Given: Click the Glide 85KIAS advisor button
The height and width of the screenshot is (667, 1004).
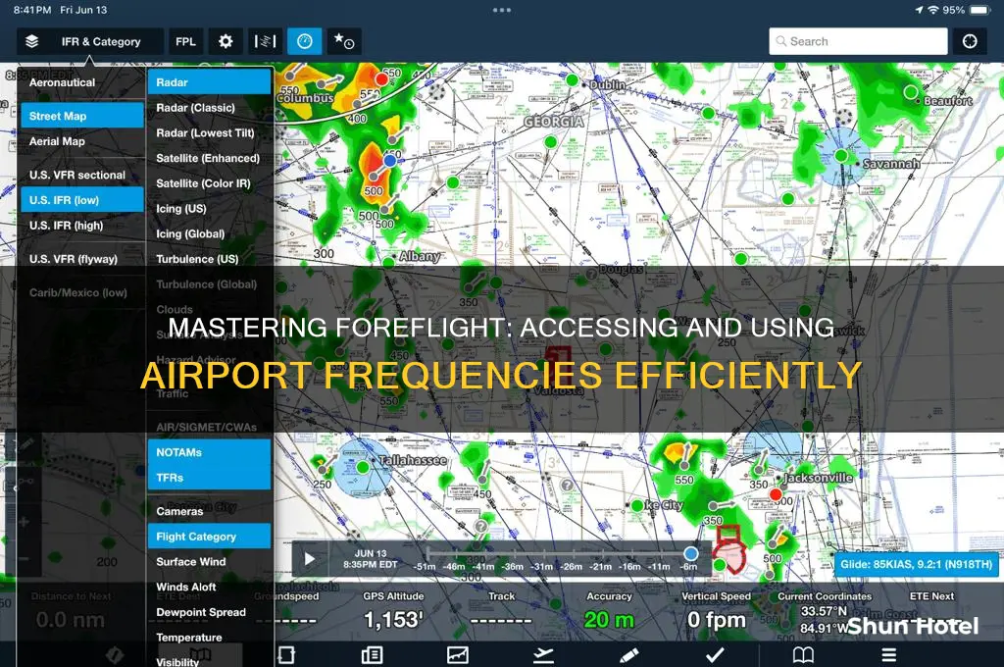Looking at the screenshot, I should (x=917, y=564).
